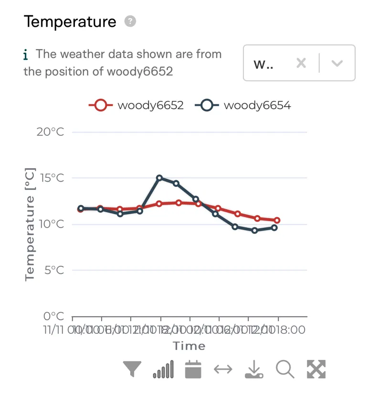This screenshot has height=394, width=379.
Task: Click the green info icon beside weather note
Action: click(x=25, y=55)
